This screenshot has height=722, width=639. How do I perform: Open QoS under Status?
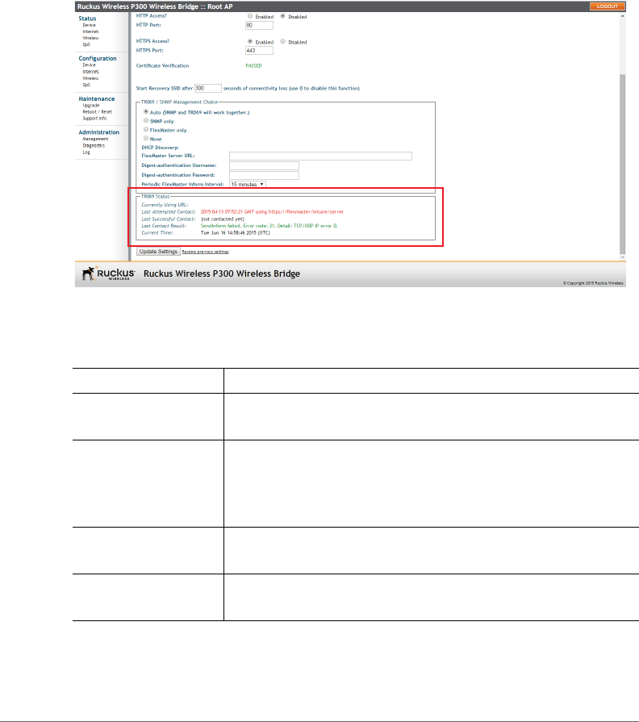86,44
